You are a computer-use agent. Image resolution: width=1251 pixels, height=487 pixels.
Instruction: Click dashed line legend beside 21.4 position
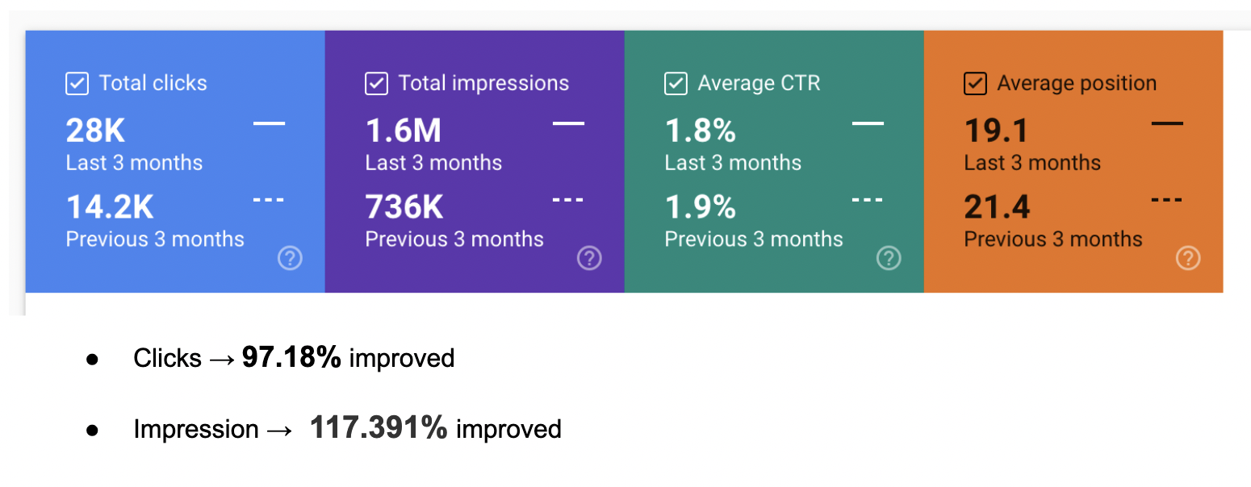pos(1167,199)
